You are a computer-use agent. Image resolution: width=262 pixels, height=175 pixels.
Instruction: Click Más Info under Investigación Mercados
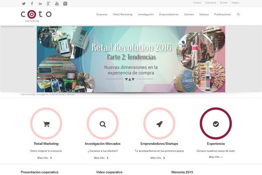click(x=101, y=158)
